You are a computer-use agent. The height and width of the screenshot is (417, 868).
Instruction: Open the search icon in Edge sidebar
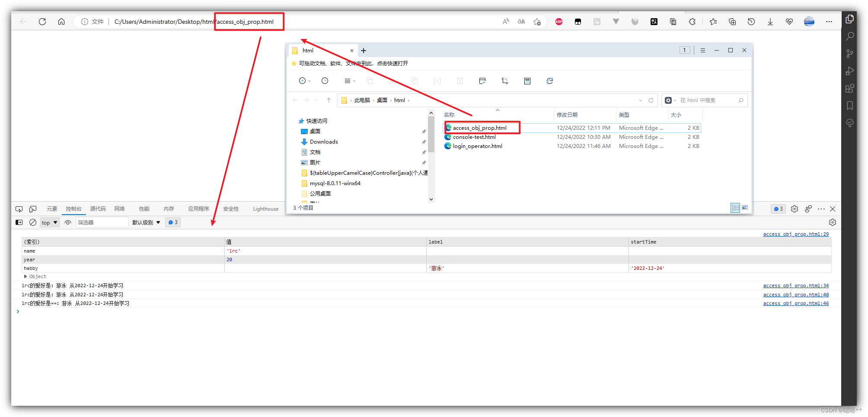[850, 36]
